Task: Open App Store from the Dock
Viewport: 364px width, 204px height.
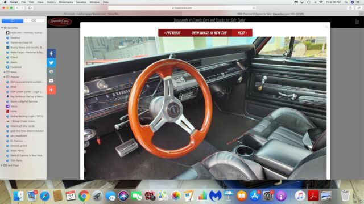Action: (255, 196)
